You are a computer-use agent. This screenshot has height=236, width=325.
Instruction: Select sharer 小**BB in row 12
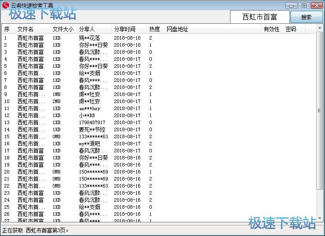(x=87, y=116)
